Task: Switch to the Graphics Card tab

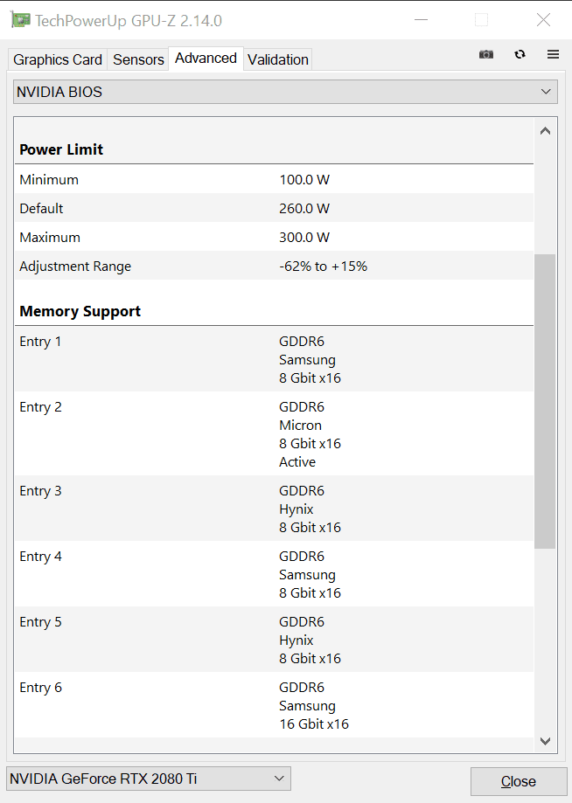Action: pos(58,59)
